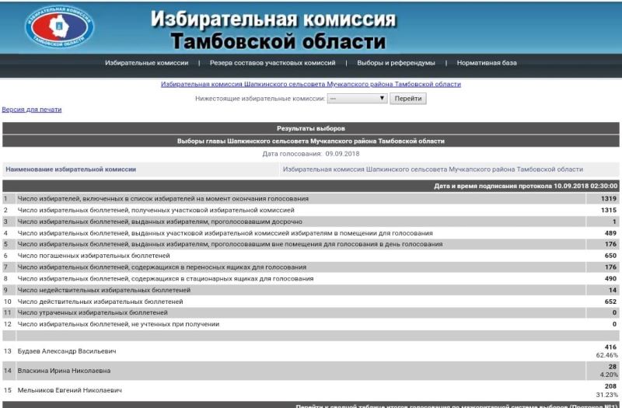Click candidate Власкина Ирина Николаевна

click(x=64, y=371)
